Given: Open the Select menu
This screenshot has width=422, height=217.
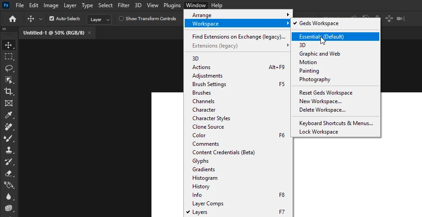Looking at the screenshot, I should pos(105,5).
